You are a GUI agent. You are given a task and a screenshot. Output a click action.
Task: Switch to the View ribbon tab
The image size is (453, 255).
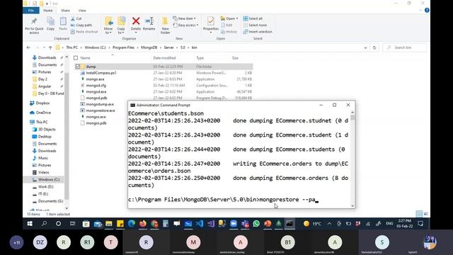click(x=82, y=11)
